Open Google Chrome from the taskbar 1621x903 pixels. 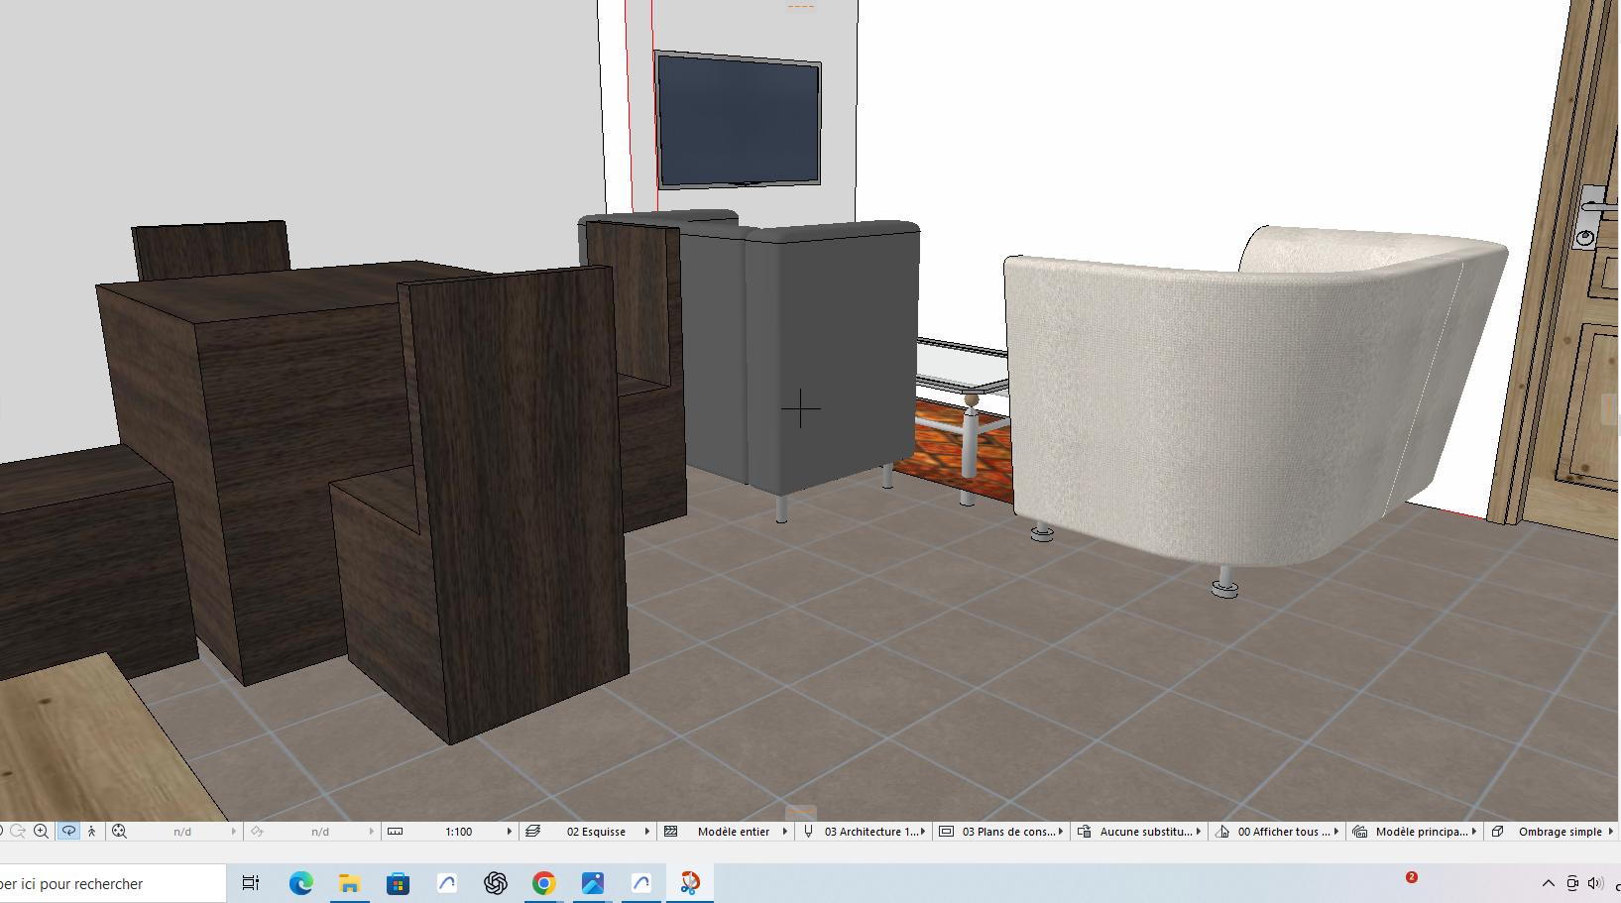543,883
